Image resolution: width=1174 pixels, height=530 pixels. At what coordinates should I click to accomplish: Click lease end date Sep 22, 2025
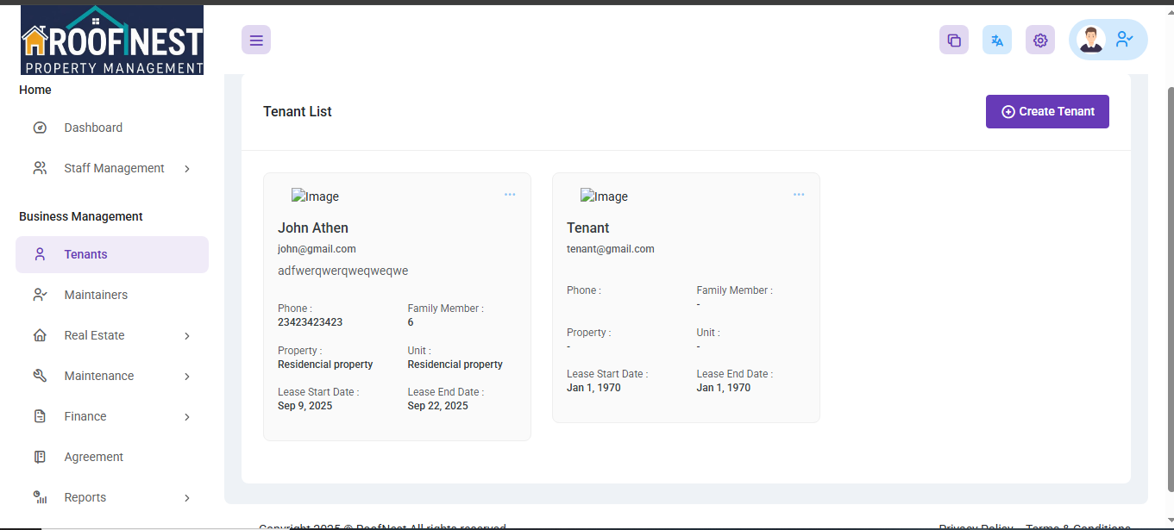(437, 406)
